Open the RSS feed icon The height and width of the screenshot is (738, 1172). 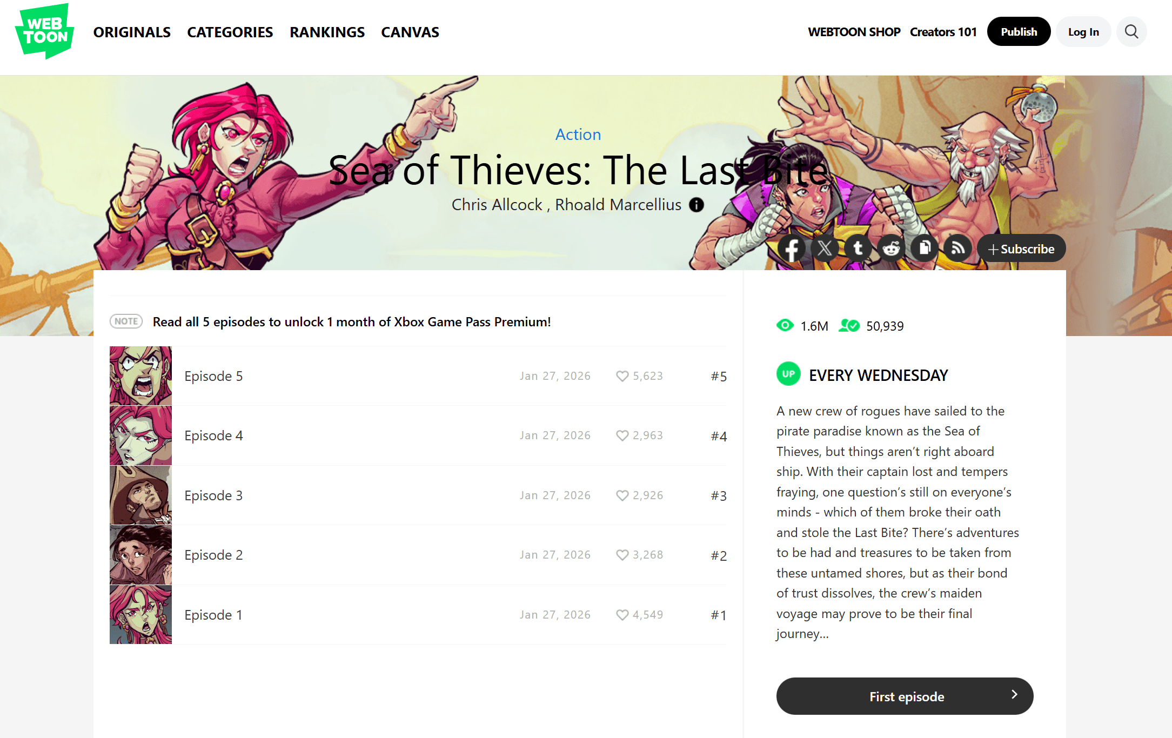957,249
